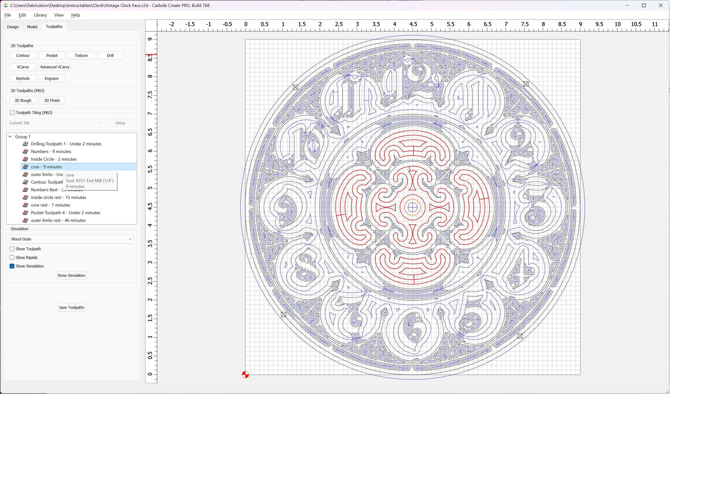Open the Current Tile dropdown

68,123
